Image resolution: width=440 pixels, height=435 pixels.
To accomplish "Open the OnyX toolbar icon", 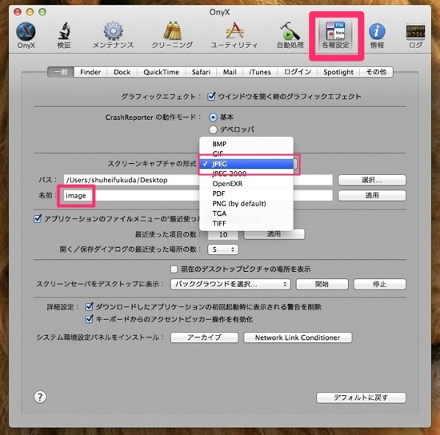I will point(26,35).
